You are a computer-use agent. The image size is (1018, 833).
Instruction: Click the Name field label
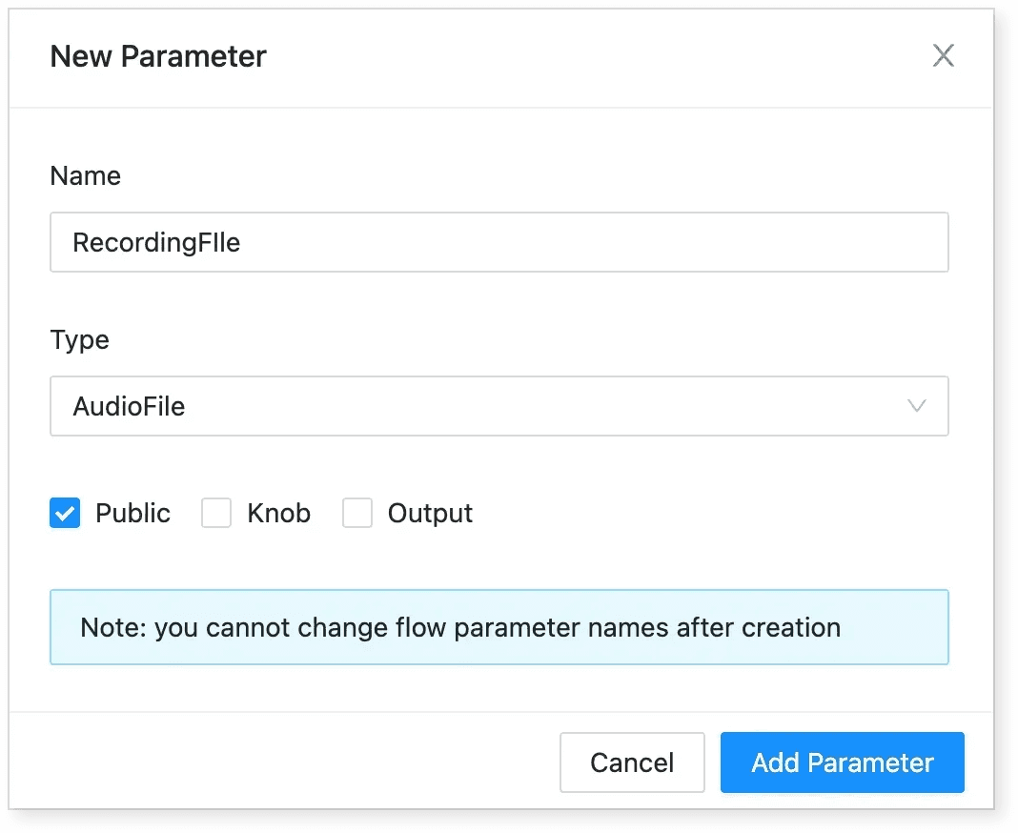[x=86, y=176]
